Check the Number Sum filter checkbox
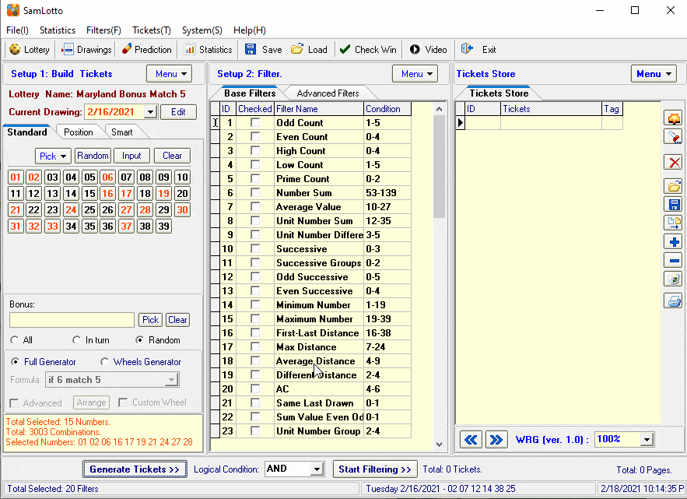Image resolution: width=687 pixels, height=499 pixels. pos(255,193)
